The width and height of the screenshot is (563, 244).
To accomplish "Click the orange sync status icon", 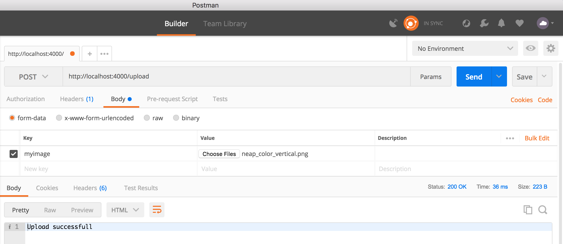I will click(x=411, y=23).
